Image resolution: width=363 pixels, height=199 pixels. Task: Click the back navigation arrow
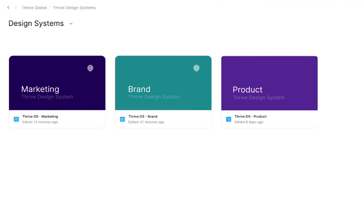[x=8, y=8]
